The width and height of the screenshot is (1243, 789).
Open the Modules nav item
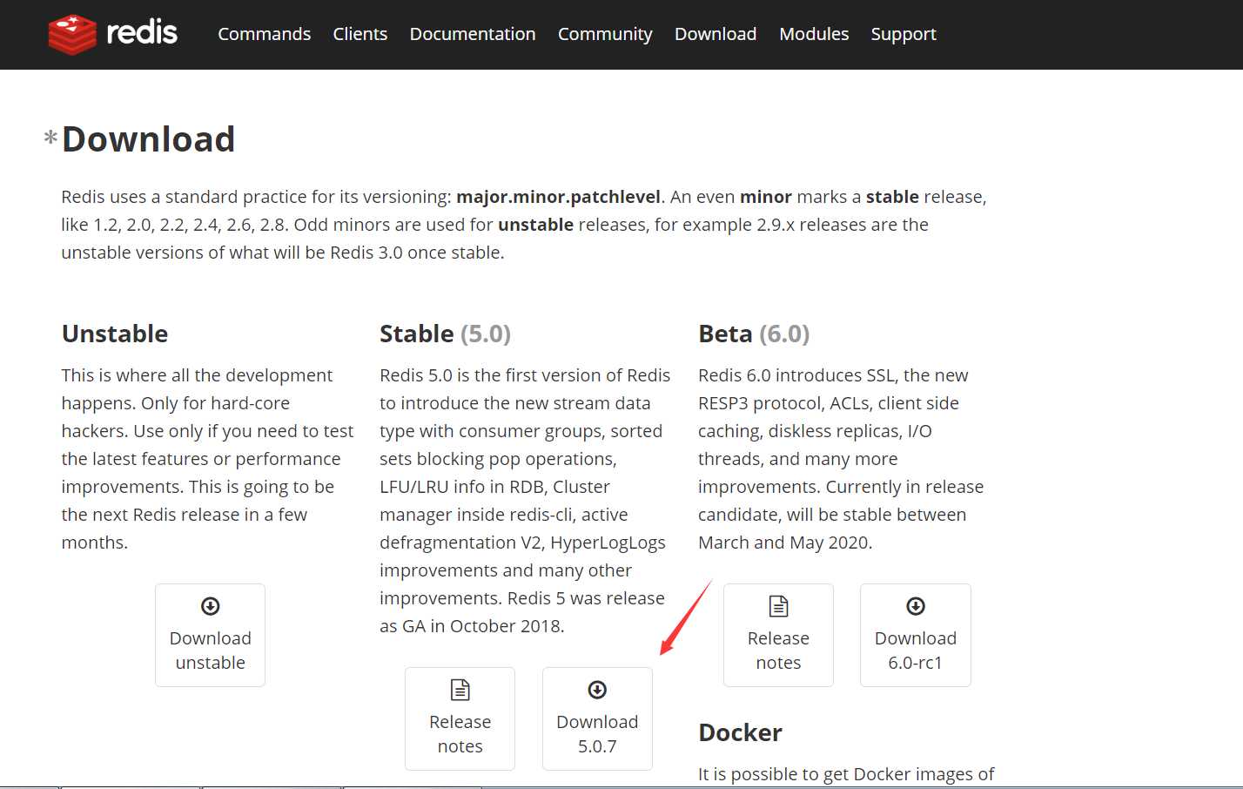pos(814,34)
